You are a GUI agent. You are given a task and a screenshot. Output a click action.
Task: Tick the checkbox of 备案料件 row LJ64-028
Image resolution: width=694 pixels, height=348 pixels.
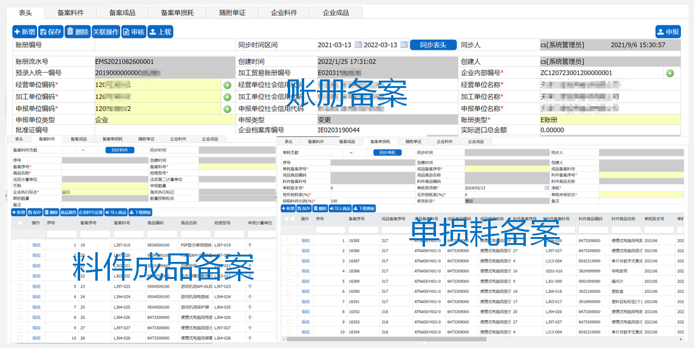point(20,338)
